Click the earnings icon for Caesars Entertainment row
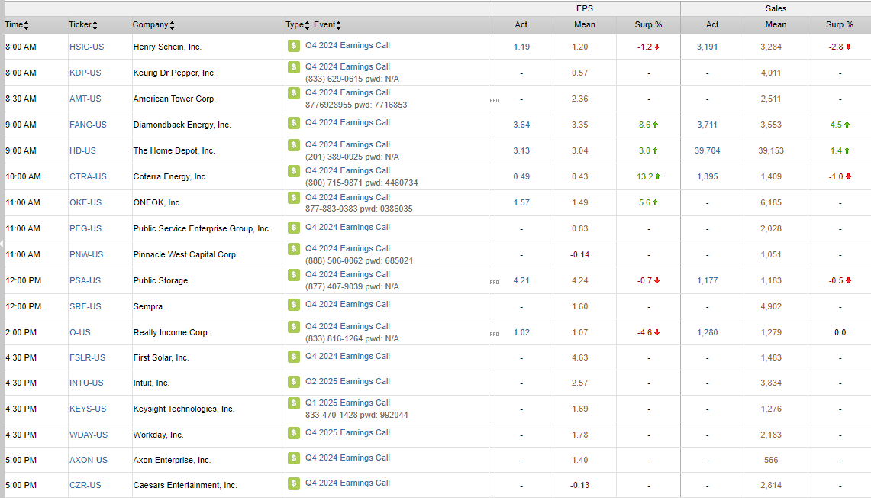The height and width of the screenshot is (498, 871). 294,483
